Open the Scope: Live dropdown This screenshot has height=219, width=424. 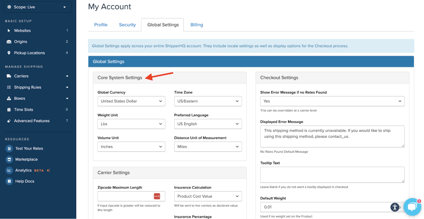[38, 7]
